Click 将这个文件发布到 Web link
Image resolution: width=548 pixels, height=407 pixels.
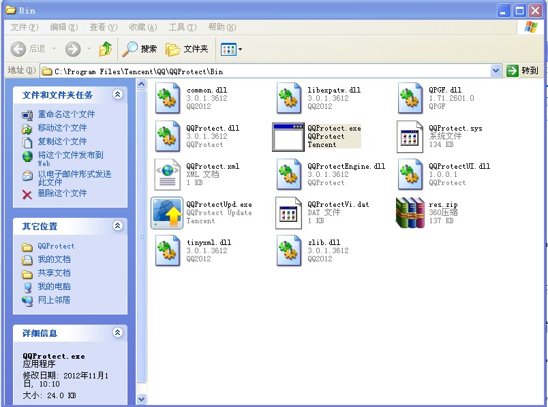pyautogui.click(x=70, y=159)
